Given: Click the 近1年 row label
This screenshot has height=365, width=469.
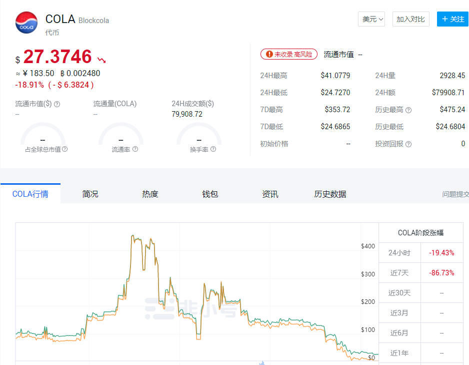Looking at the screenshot, I should (399, 353).
